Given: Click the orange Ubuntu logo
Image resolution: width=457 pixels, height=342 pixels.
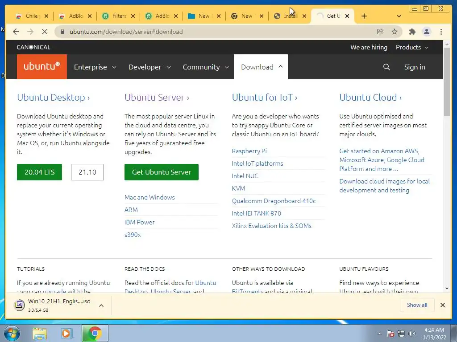Looking at the screenshot, I should tap(42, 67).
